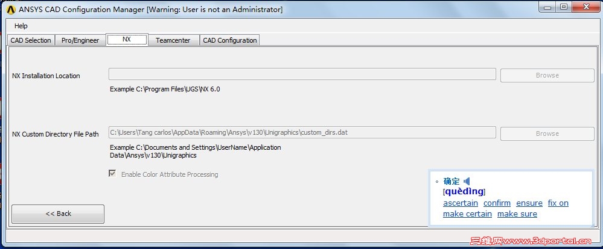The width and height of the screenshot is (603, 249).
Task: Click the ANSYS logo icon in title bar
Action: click(x=10, y=9)
